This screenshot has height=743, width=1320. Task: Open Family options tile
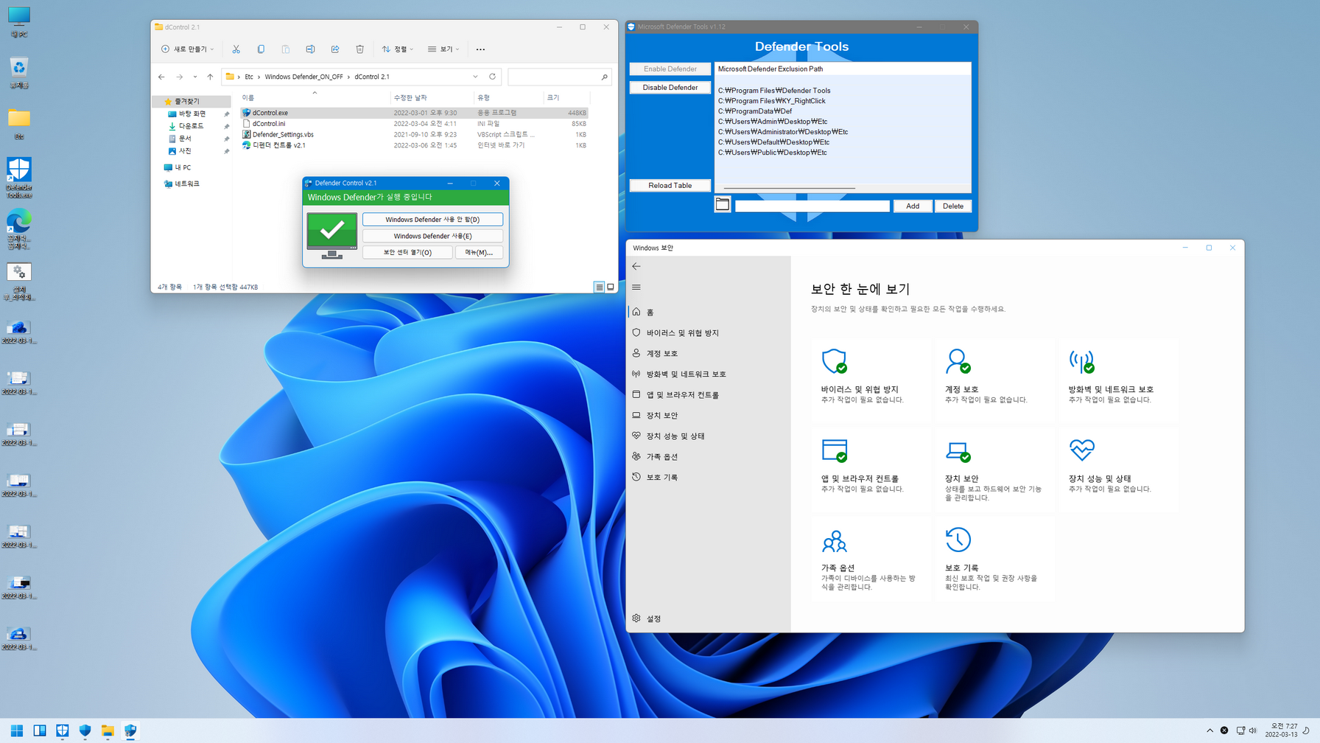pyautogui.click(x=871, y=559)
